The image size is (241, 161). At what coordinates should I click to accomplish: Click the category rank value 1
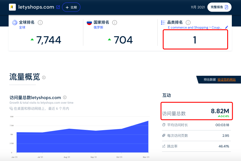194,40
